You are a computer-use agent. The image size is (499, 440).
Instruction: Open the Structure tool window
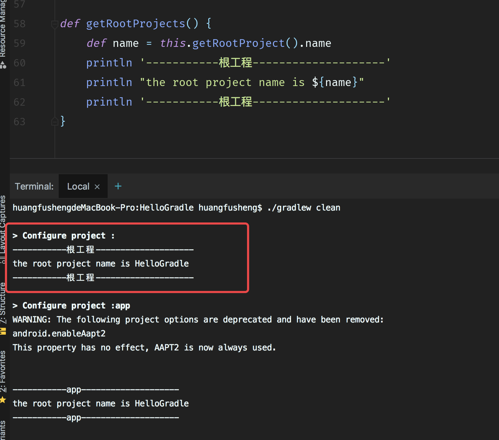pos(3,303)
